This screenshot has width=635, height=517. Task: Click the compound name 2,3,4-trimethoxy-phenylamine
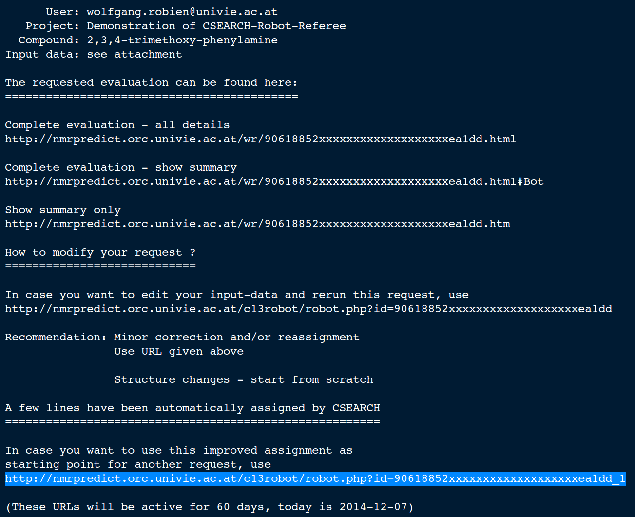click(182, 40)
